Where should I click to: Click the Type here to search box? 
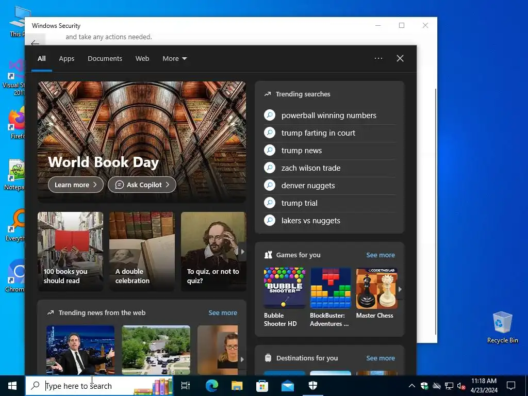point(100,386)
